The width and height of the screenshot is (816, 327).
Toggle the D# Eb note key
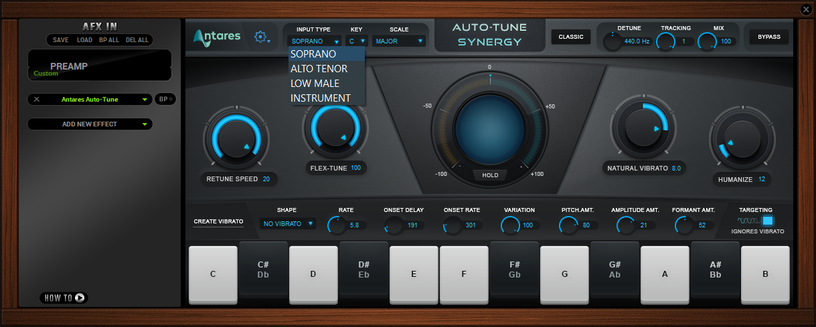click(363, 269)
